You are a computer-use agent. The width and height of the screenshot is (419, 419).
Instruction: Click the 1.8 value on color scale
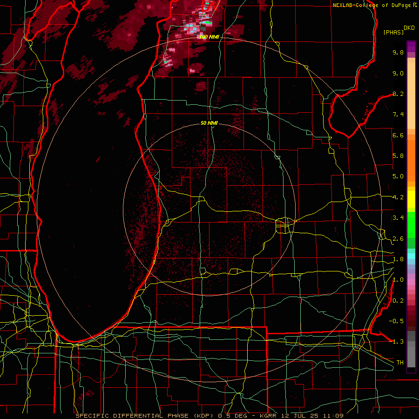coord(398,259)
